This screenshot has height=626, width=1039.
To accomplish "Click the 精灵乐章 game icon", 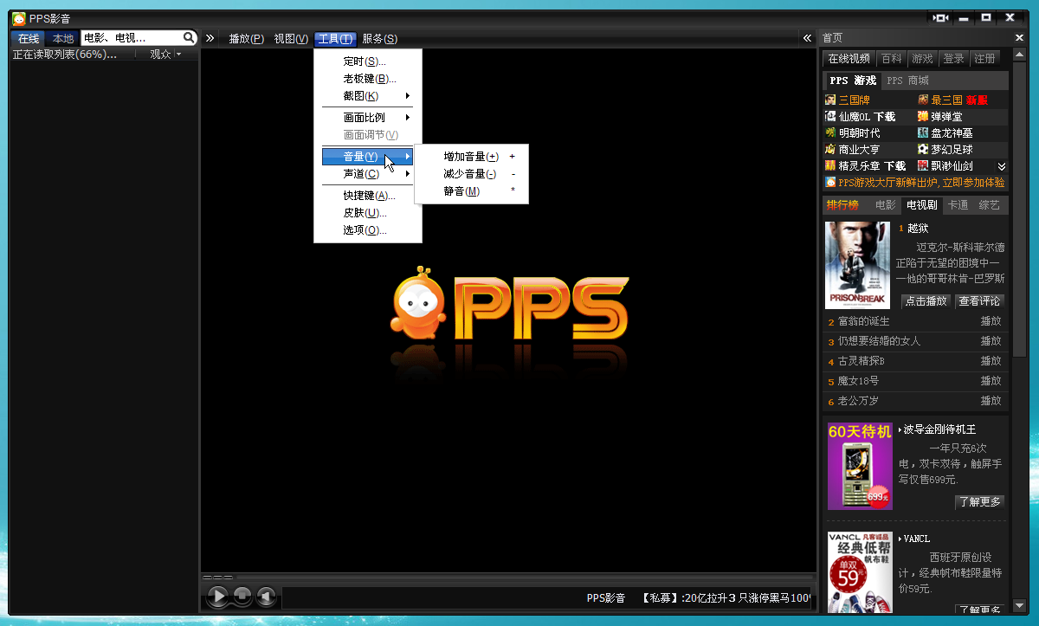I will click(830, 165).
